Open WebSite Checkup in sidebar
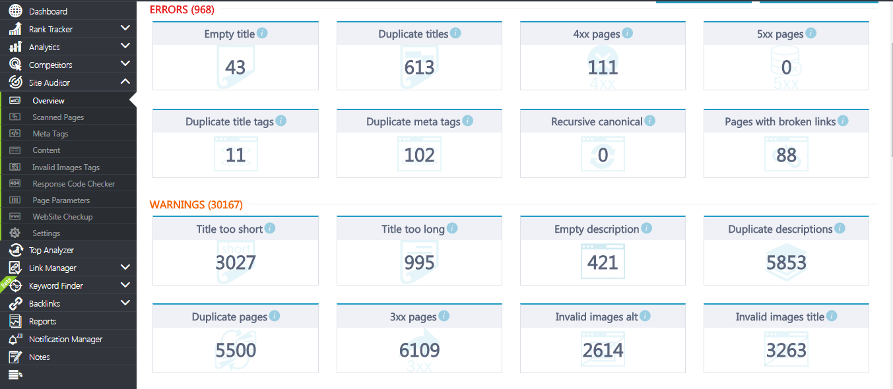Viewport: 893px width, 389px height. click(68, 216)
